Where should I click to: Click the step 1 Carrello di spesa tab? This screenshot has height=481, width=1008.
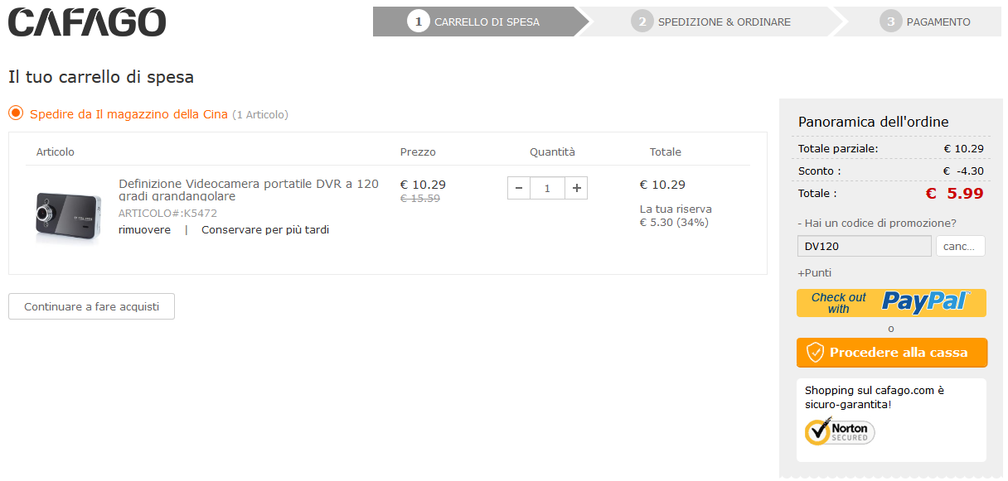point(475,22)
